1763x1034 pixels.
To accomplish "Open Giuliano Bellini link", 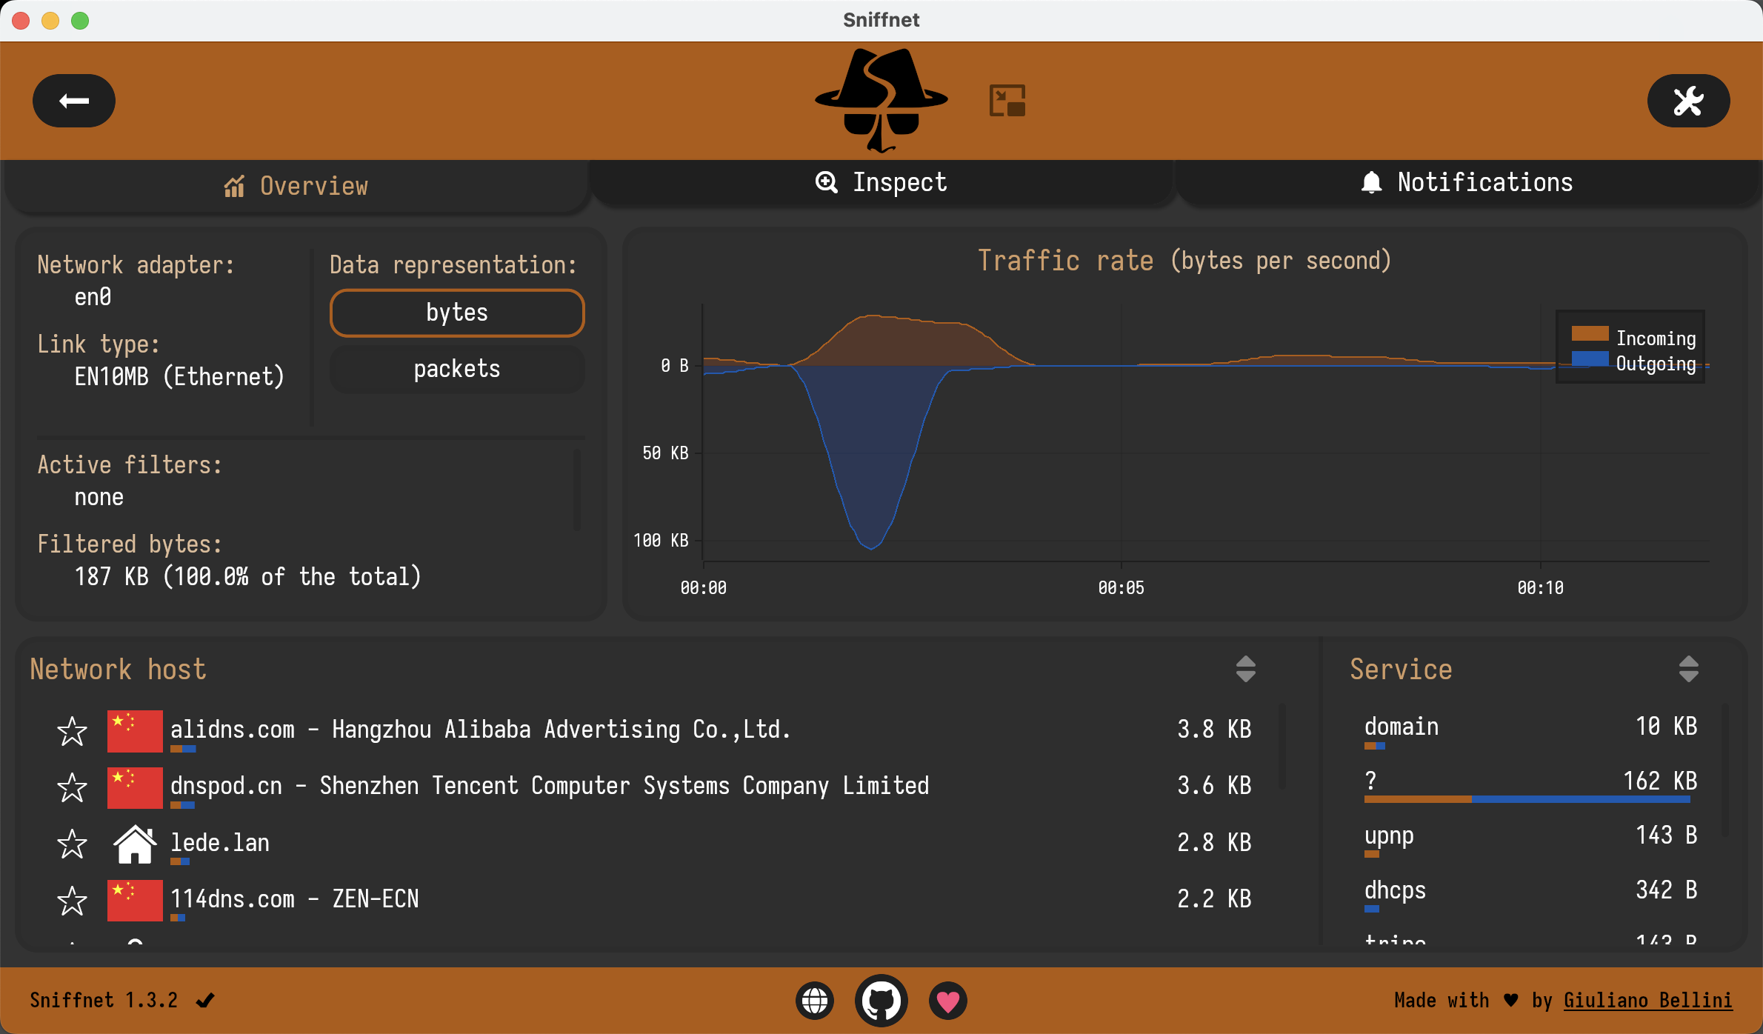I will [1648, 1000].
